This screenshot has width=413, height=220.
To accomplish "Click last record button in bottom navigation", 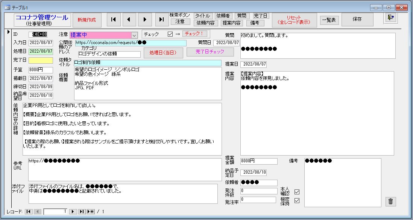I will (82, 212).
